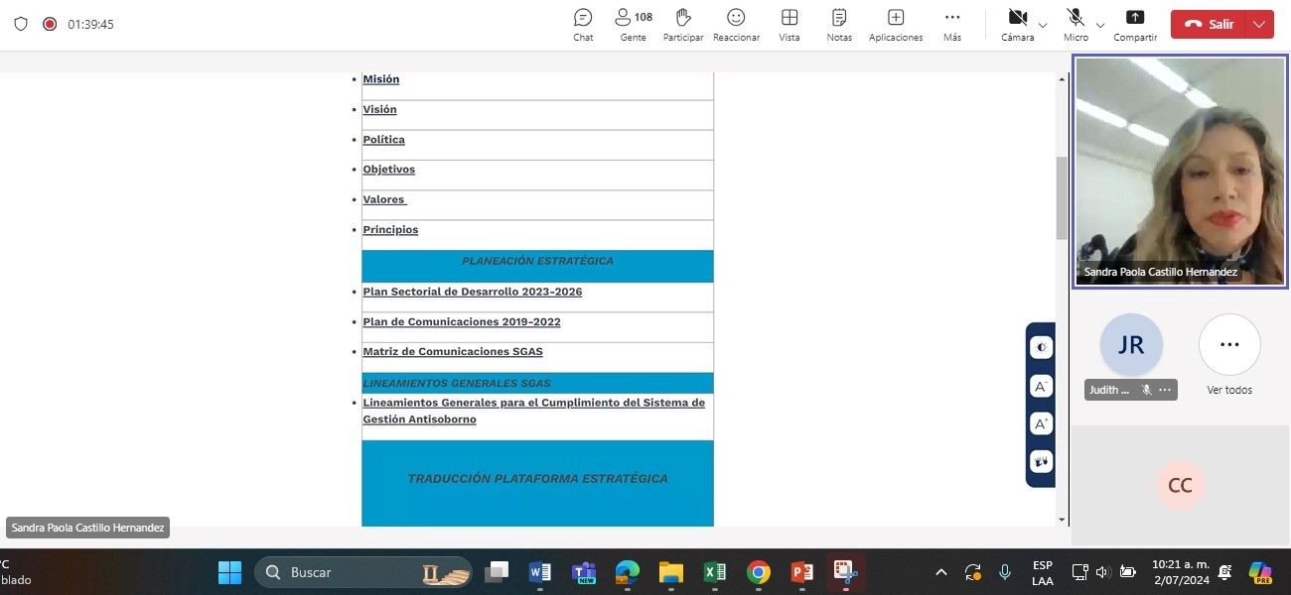Open PowerPoint from the taskbar
The height and width of the screenshot is (595, 1291).
(802, 572)
